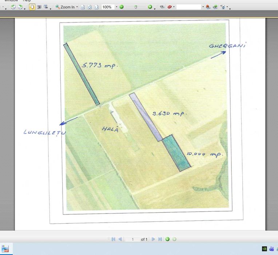This screenshot has height=255, width=278.
Task: Open dropdown next to red tool icon
Action: click(x=174, y=7)
